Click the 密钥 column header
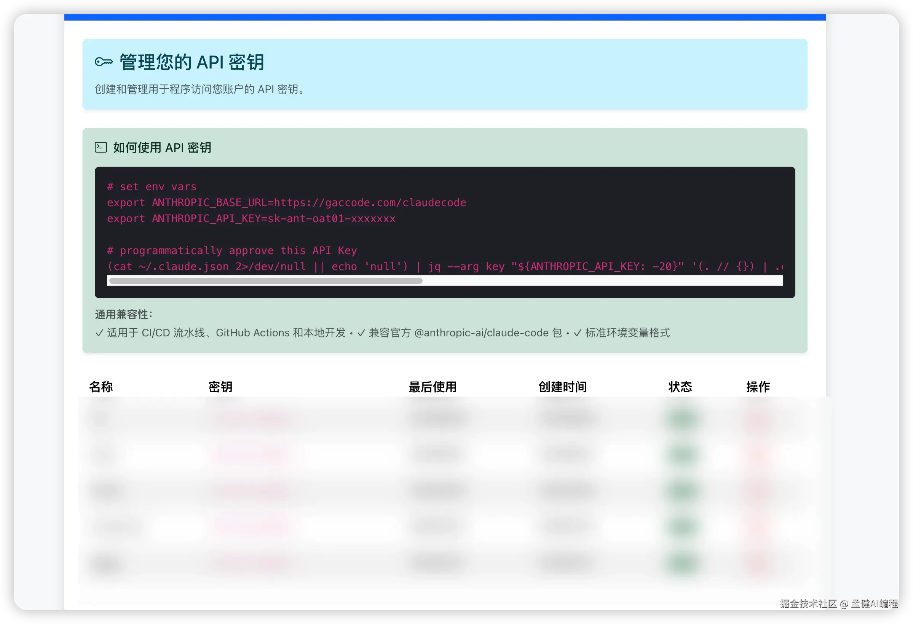The height and width of the screenshot is (624, 913). tap(220, 387)
